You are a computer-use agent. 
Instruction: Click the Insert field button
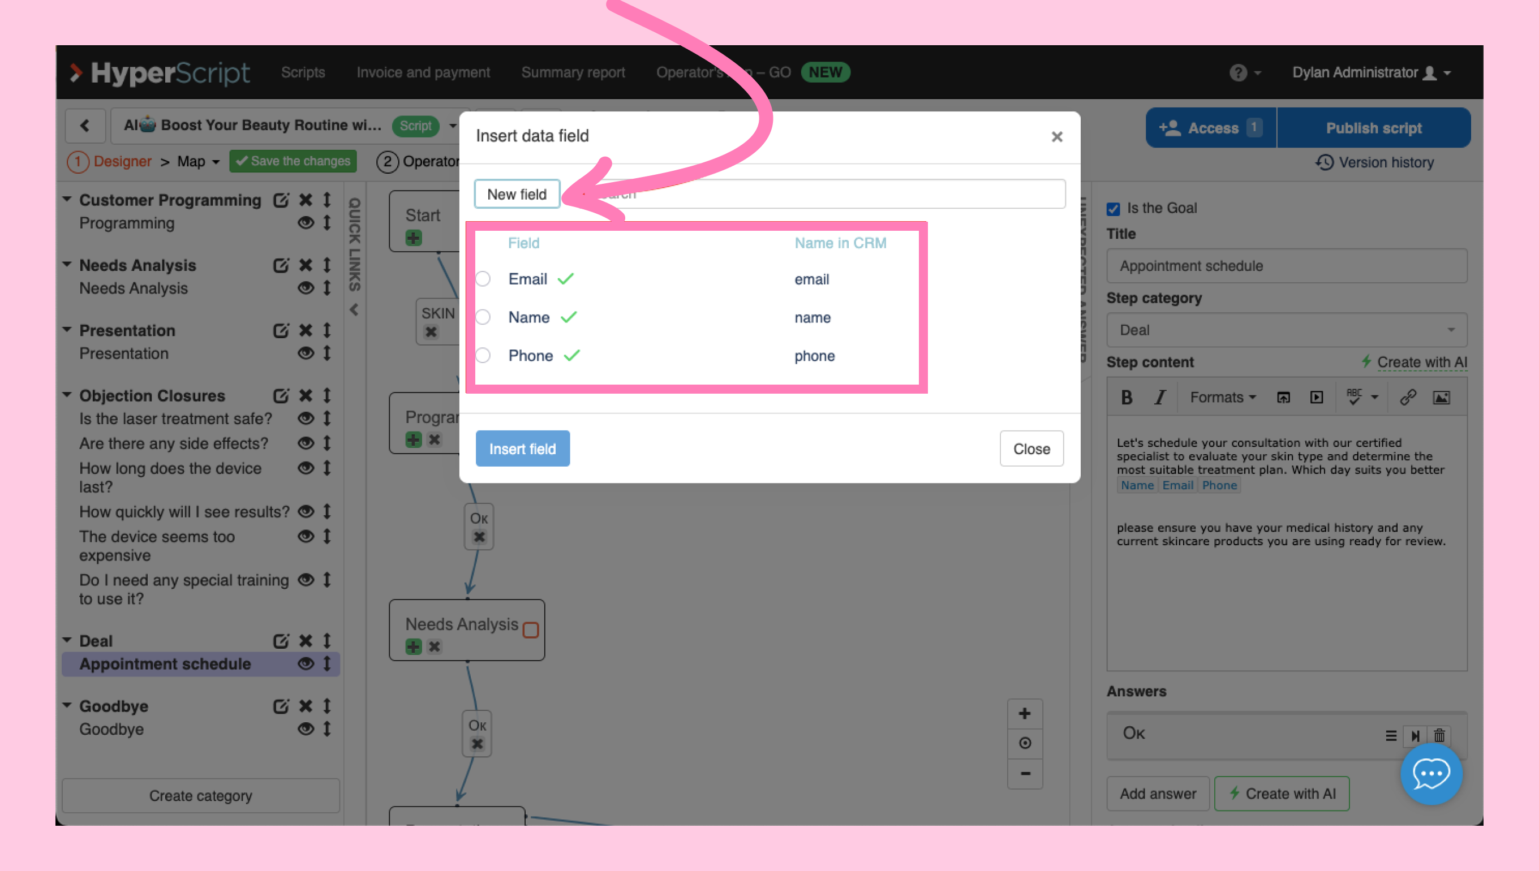tap(522, 449)
